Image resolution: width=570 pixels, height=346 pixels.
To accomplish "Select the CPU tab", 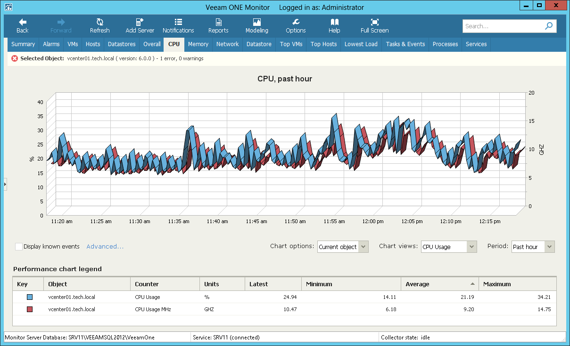I will pos(174,44).
